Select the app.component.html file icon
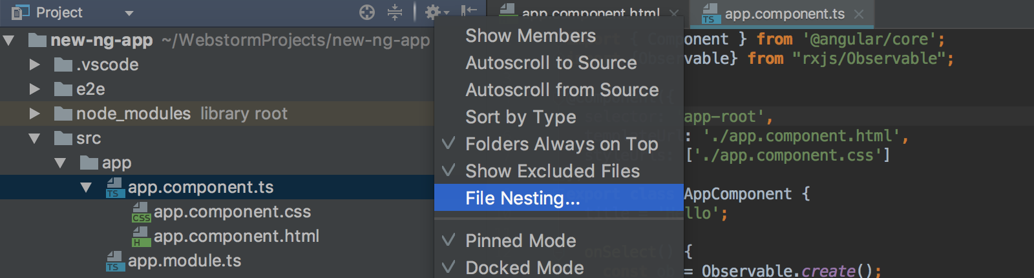 pyautogui.click(x=141, y=237)
